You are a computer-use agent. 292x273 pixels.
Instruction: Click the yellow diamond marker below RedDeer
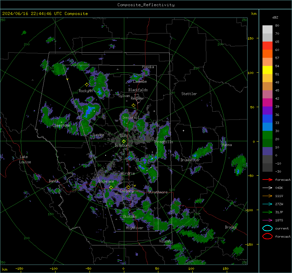point(133,105)
